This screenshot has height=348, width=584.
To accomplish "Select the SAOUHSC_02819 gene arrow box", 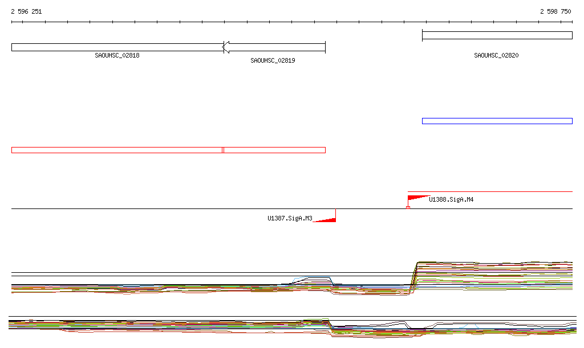I will point(274,47).
